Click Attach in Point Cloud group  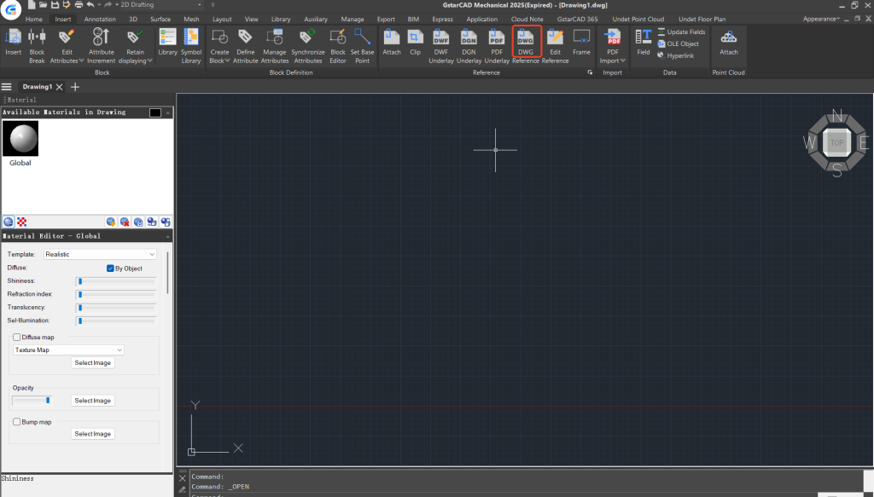click(x=729, y=43)
